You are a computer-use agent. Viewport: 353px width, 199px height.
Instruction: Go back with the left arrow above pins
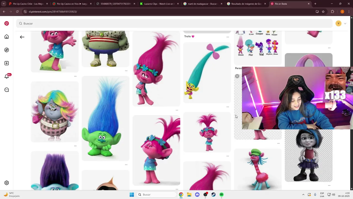pos(22,37)
